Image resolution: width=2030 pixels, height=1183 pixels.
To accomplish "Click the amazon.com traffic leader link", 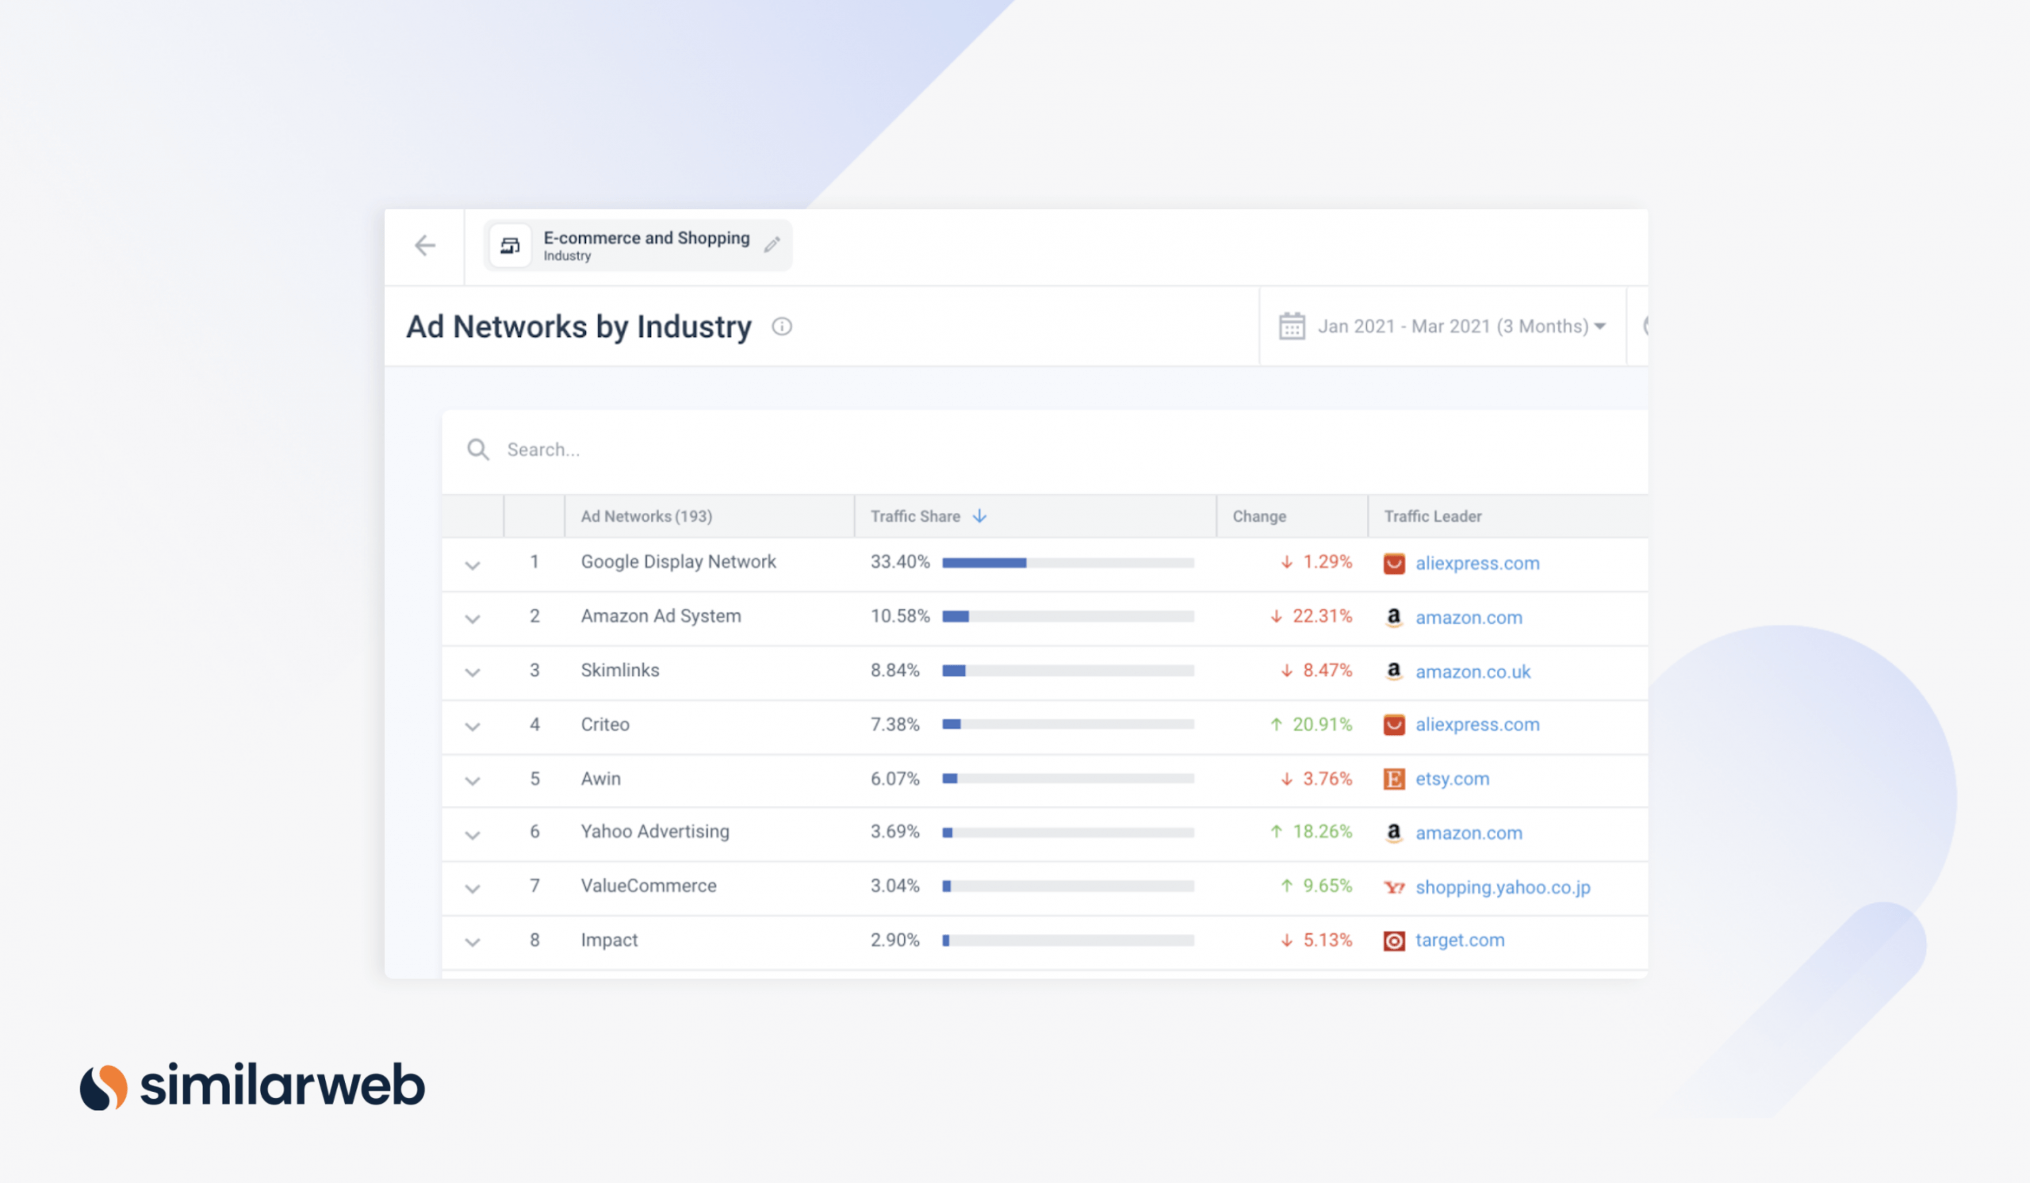I will (x=1471, y=615).
